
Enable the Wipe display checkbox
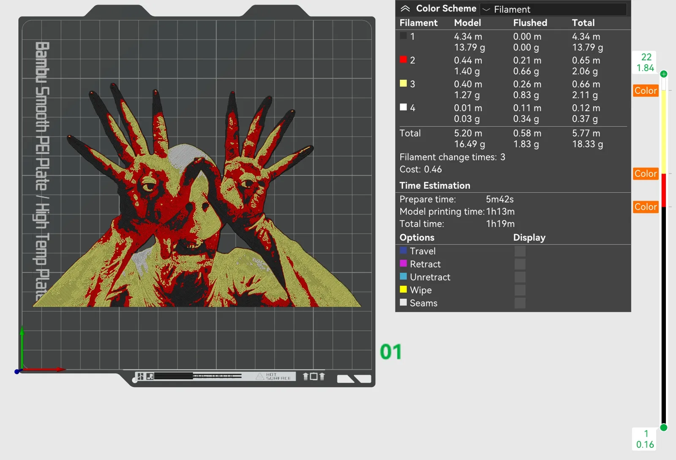click(x=520, y=290)
